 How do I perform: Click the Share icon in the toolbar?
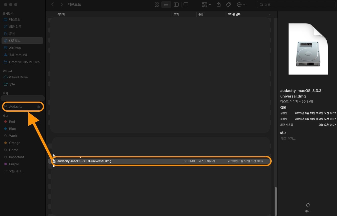coord(219,5)
